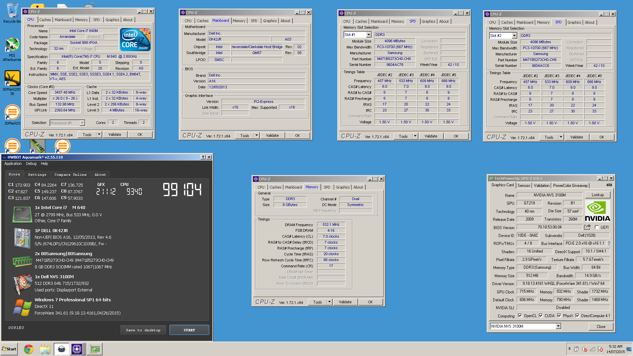Click the Windows logo icon in Aquamark
The height and width of the screenshot is (356, 633).
point(22,307)
